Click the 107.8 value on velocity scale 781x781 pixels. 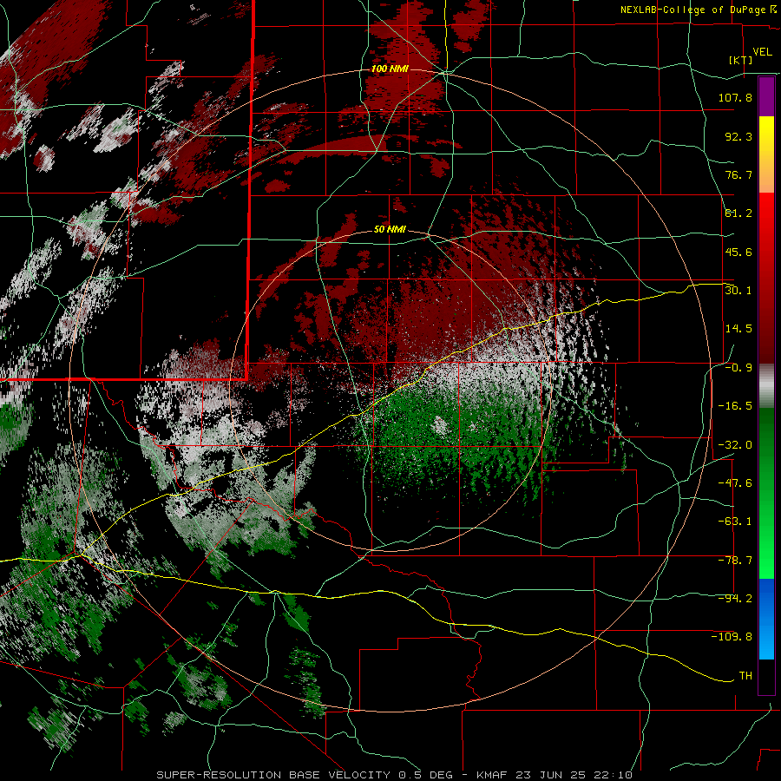(735, 97)
